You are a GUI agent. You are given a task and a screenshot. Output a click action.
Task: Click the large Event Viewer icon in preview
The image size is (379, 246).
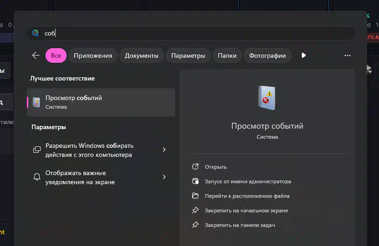click(x=267, y=98)
